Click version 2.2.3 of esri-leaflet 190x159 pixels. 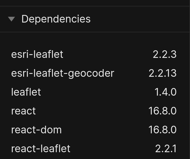(164, 54)
